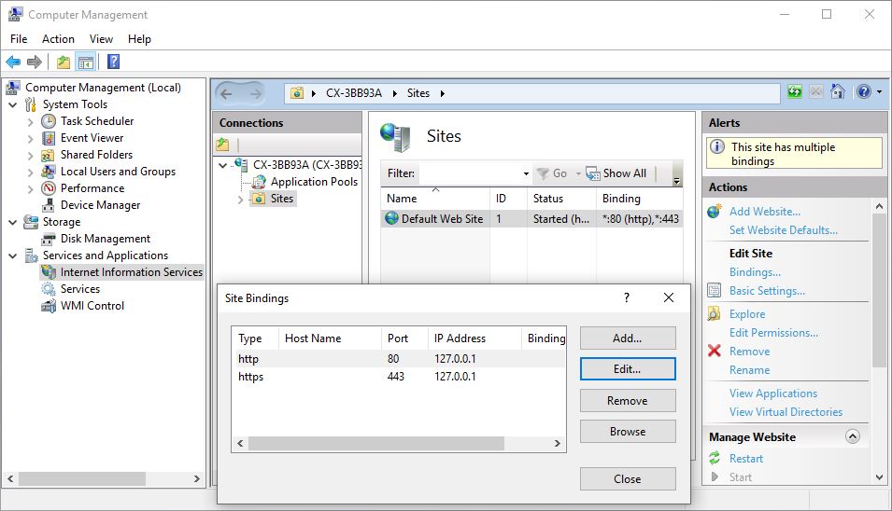
Task: Click the Show All filter button
Action: [616, 173]
